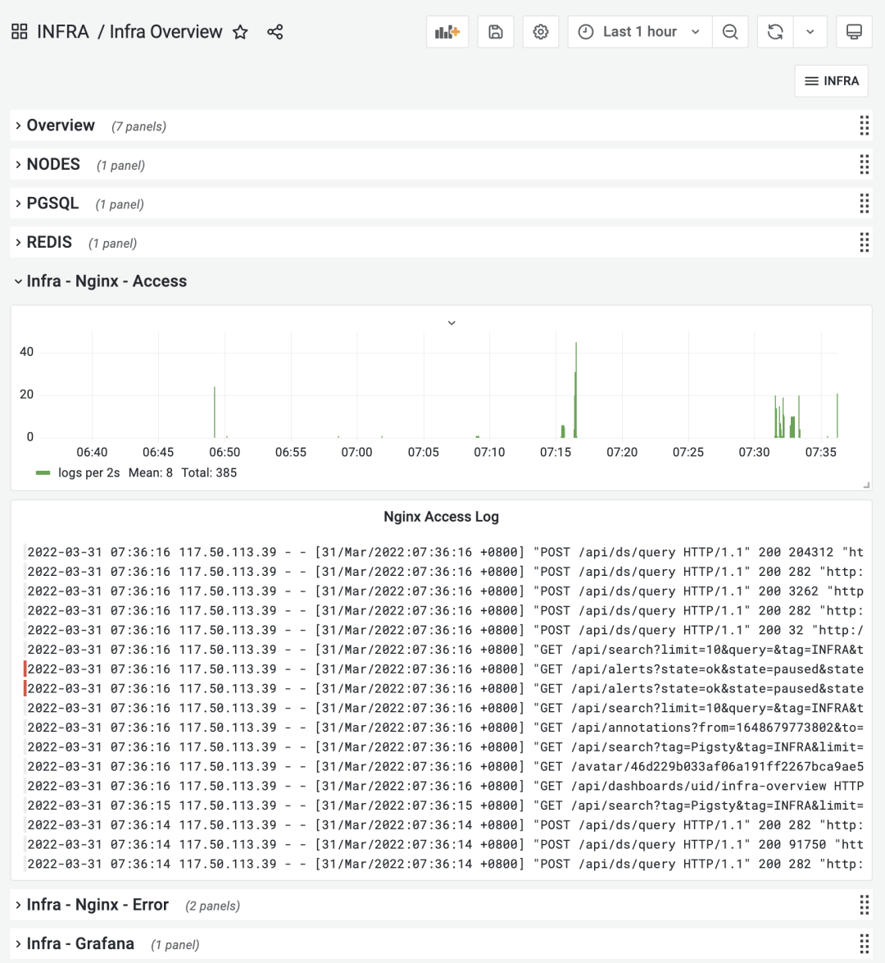
Task: Open the dashboards grid icon
Action: [x=20, y=32]
